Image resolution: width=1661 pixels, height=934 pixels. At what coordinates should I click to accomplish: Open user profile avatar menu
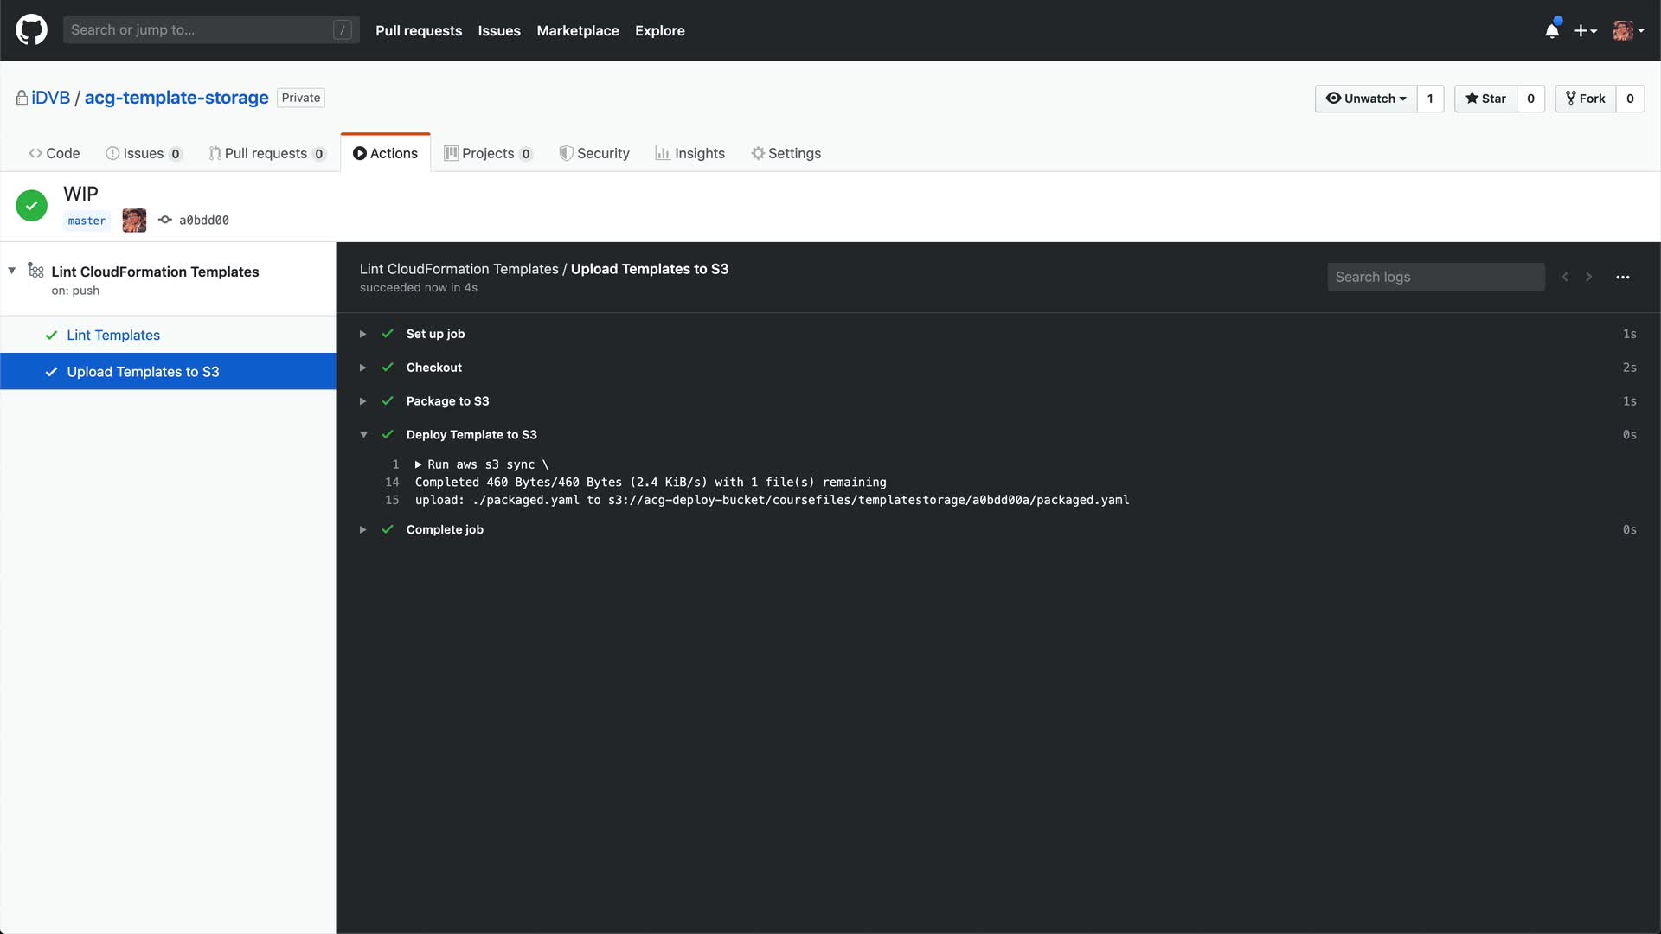point(1628,30)
